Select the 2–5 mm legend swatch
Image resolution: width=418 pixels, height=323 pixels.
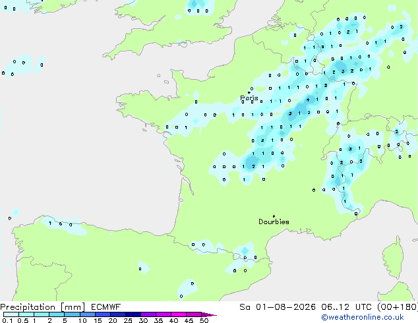point(57,314)
